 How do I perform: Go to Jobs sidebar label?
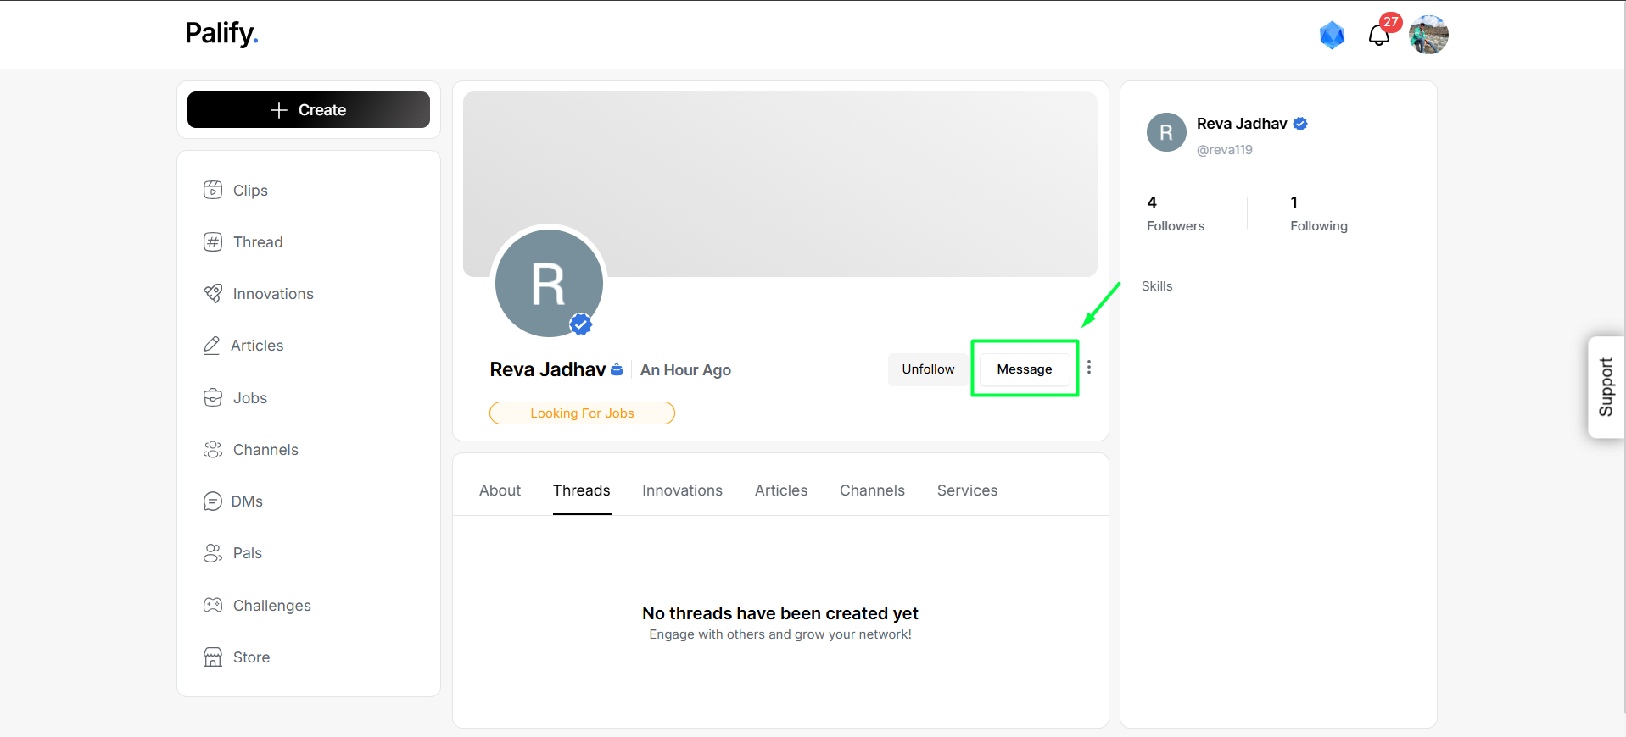[250, 398]
